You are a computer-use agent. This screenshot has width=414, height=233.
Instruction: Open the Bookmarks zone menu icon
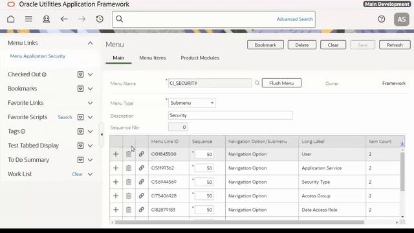(x=80, y=89)
